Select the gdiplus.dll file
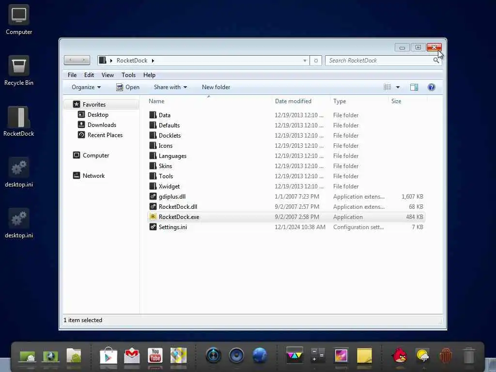 (286, 197)
